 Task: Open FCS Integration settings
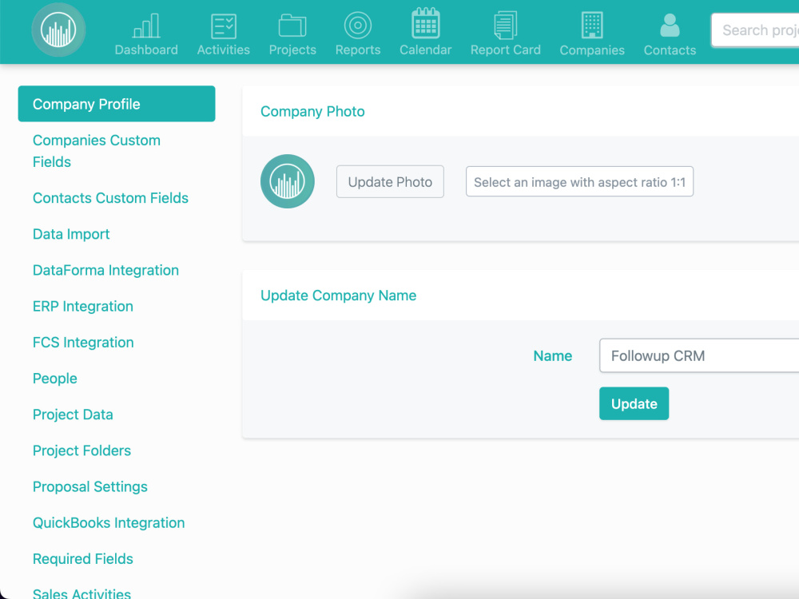click(84, 343)
